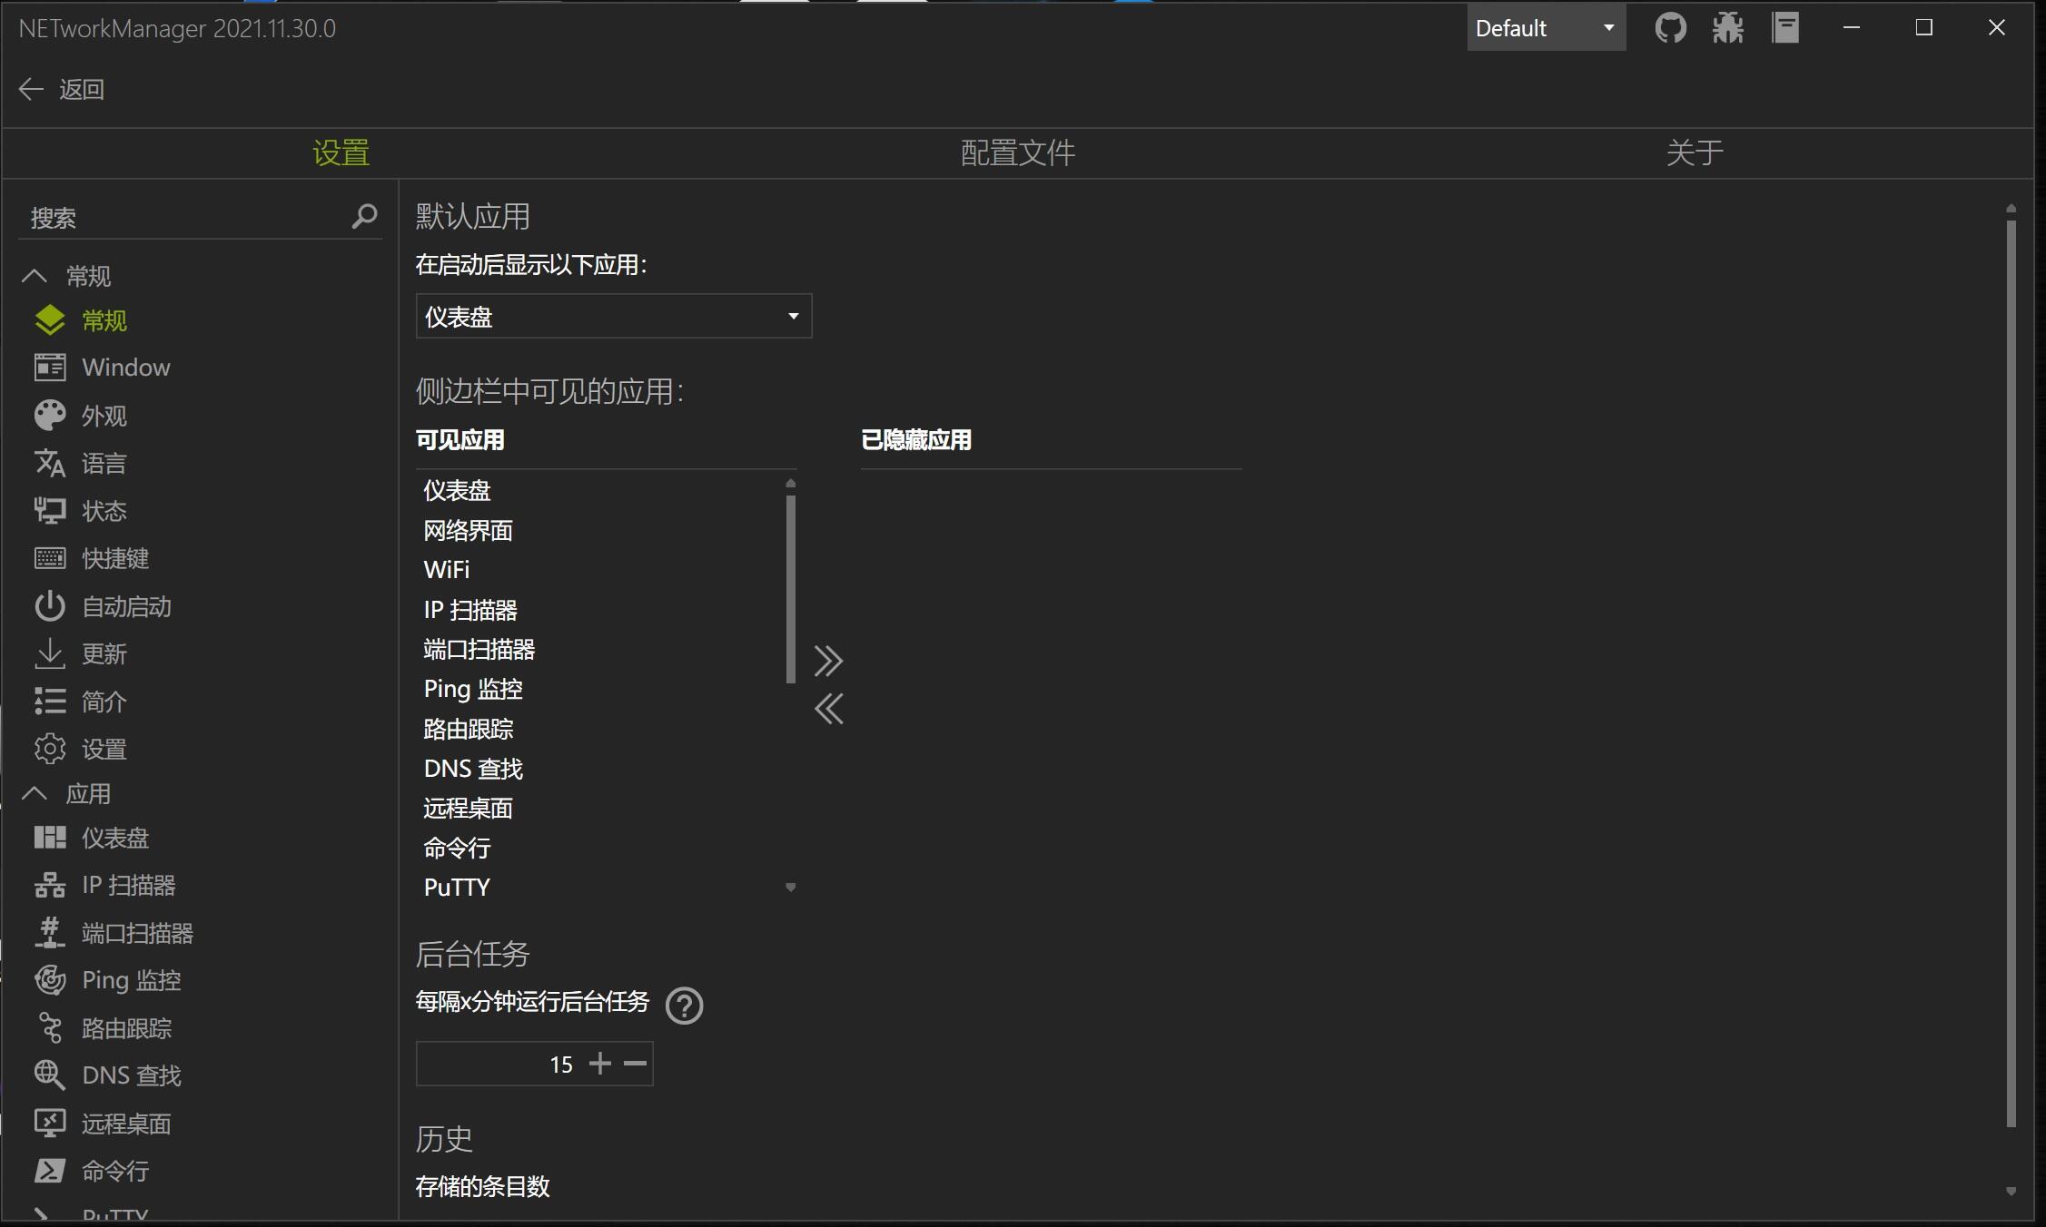Screen dimensions: 2046x1227
Task: Increase background task minutes with plus
Action: click(599, 1064)
